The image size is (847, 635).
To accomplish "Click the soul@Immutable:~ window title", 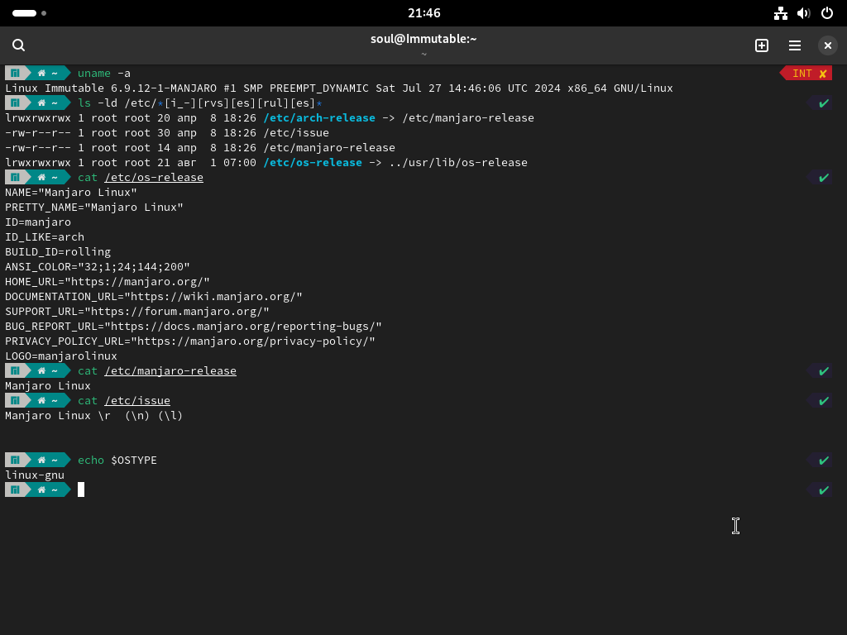I will click(x=423, y=39).
